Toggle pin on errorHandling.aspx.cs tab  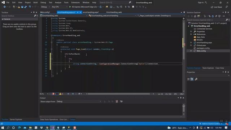[78, 12]
